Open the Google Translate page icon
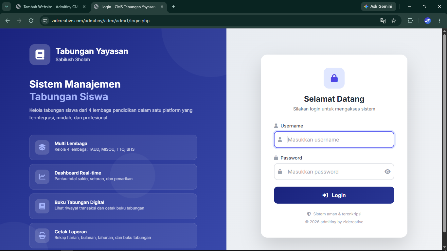The height and width of the screenshot is (251, 447). click(383, 21)
